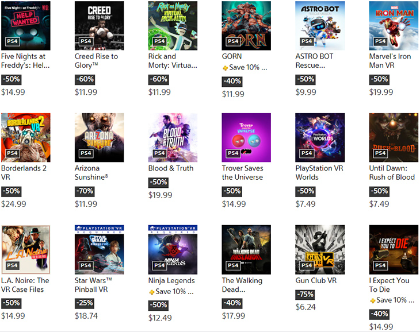This screenshot has height=332, width=420.
Task: Open the Rick and Morty Virtual Rick-ality thumbnail
Action: click(x=173, y=26)
